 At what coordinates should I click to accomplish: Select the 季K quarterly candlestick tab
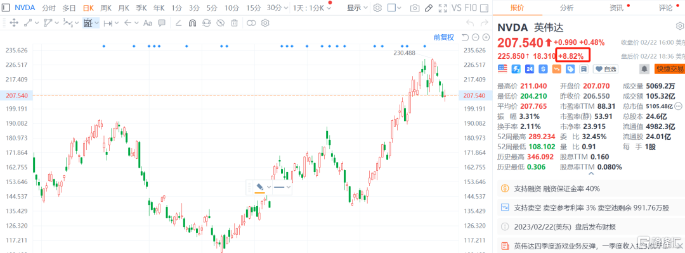click(141, 8)
